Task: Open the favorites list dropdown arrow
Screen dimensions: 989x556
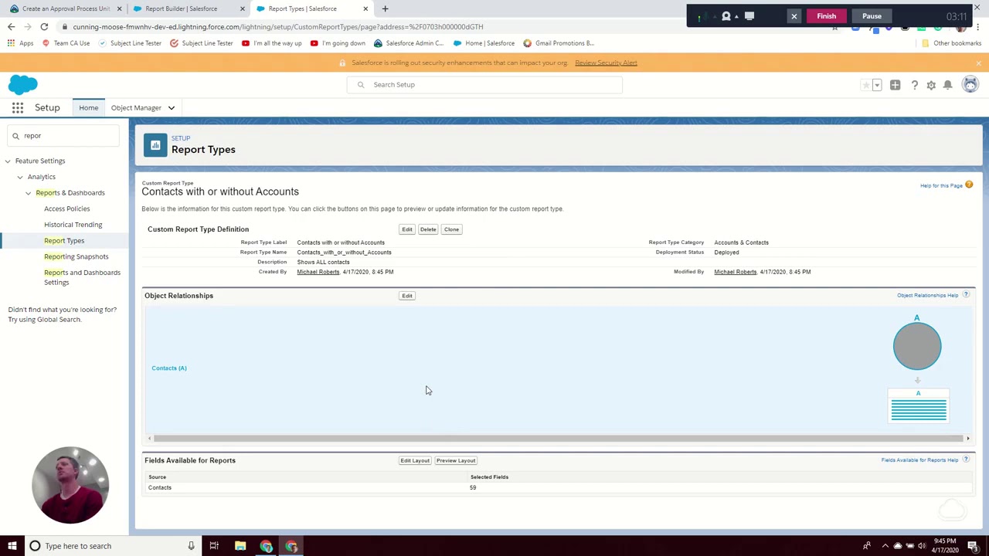Action: (877, 85)
